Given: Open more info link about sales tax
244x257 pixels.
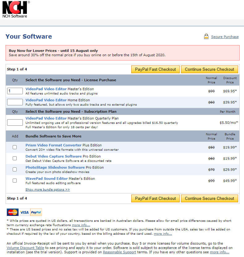Looking at the screenshot, I should (x=163, y=234).
